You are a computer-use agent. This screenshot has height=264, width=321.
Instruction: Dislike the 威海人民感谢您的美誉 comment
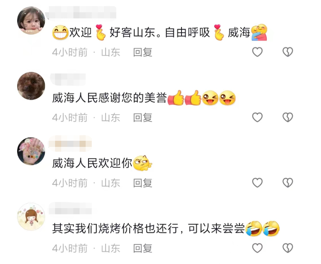click(288, 117)
